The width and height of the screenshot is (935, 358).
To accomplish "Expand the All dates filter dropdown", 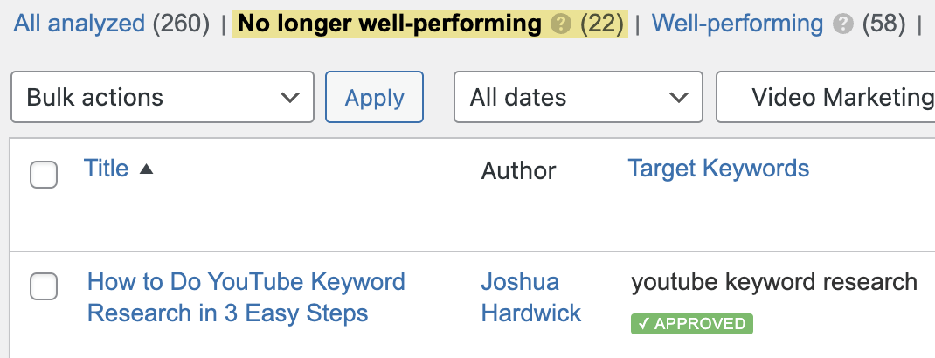I will point(578,97).
